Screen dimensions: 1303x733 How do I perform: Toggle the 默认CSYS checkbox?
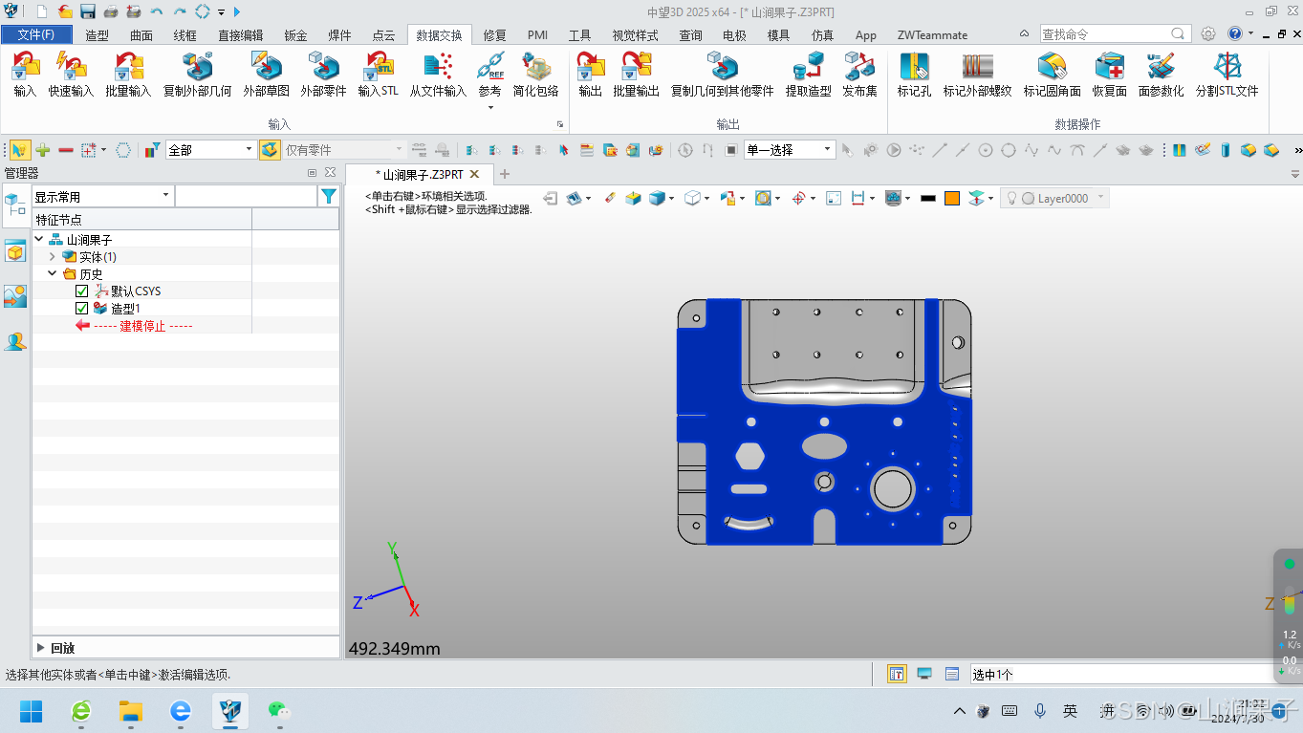(x=81, y=291)
